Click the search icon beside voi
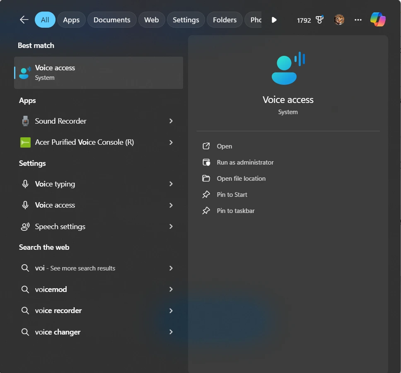The height and width of the screenshot is (373, 401). point(25,268)
